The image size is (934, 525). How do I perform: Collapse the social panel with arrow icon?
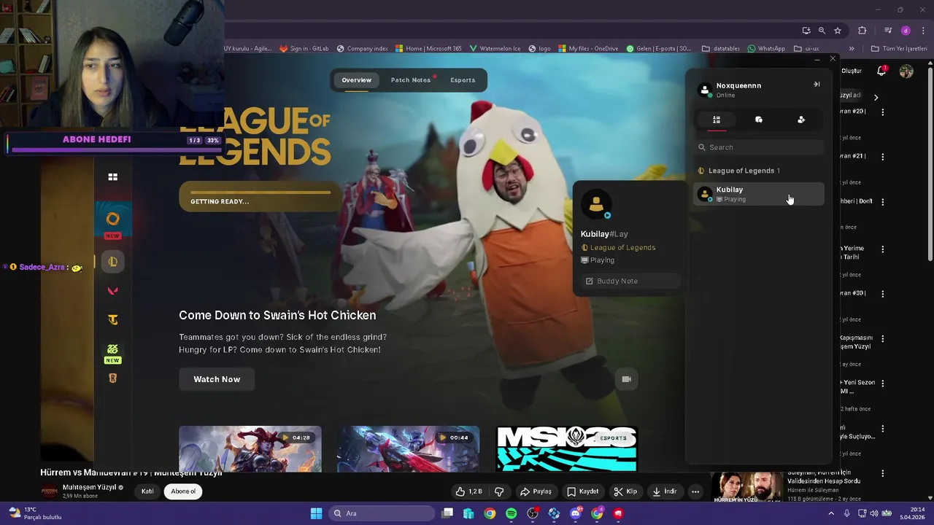817,84
